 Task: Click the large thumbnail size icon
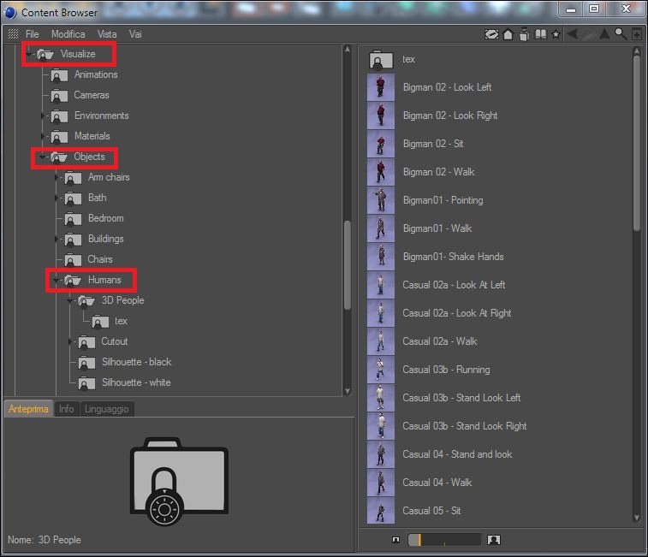[493, 540]
